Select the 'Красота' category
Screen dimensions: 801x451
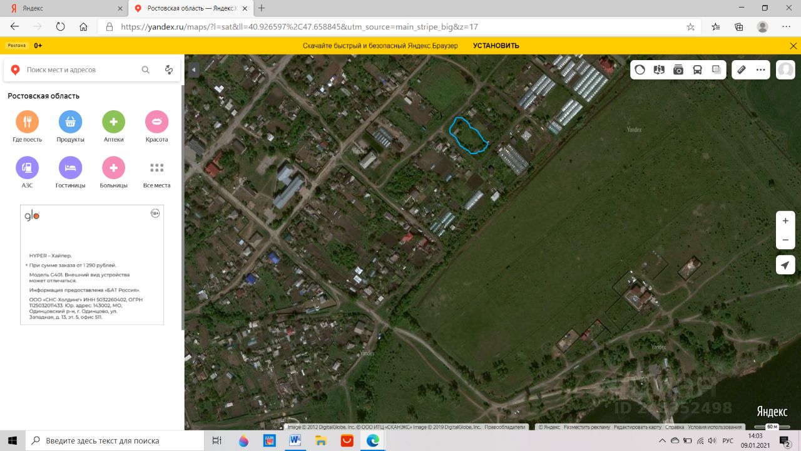(156, 127)
